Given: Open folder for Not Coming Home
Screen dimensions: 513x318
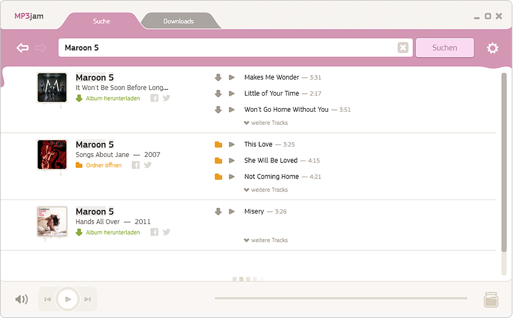Looking at the screenshot, I should 218,177.
